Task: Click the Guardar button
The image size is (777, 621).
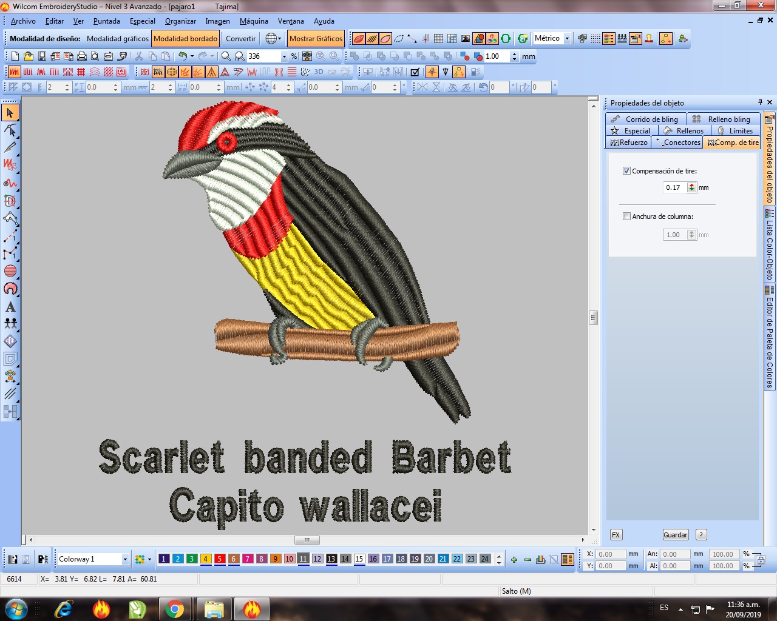Action: [675, 535]
